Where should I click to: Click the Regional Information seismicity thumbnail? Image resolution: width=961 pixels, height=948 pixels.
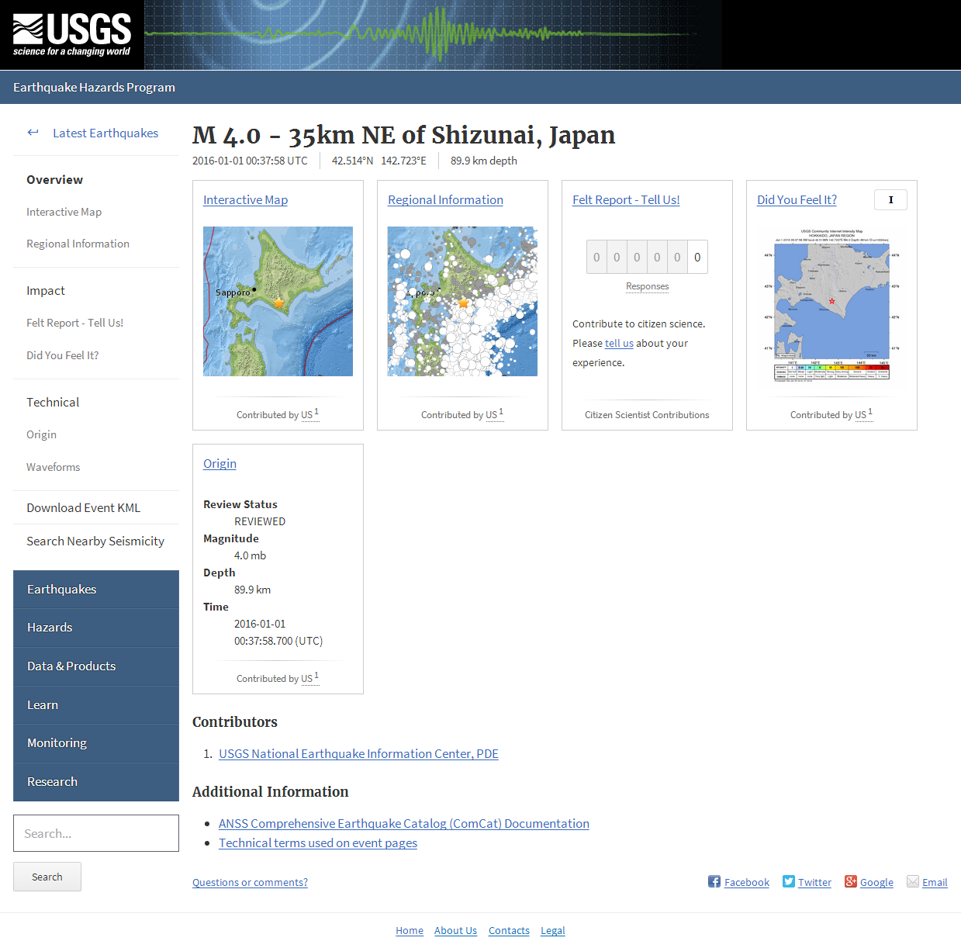462,301
